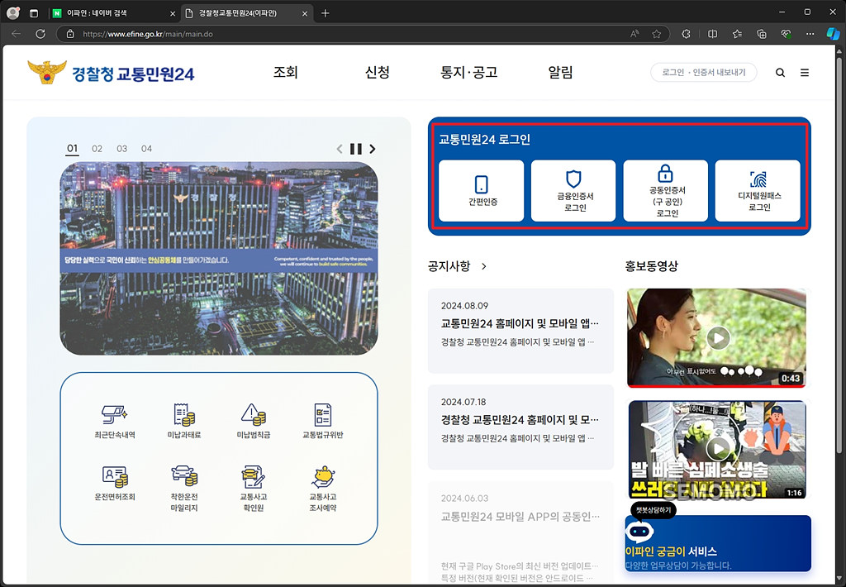Expand 공지사항 with the arrow
The width and height of the screenshot is (846, 587).
coord(484,266)
